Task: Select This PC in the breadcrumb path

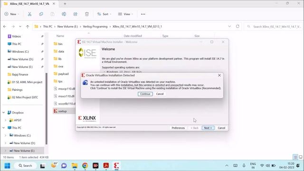Action: coord(47,27)
